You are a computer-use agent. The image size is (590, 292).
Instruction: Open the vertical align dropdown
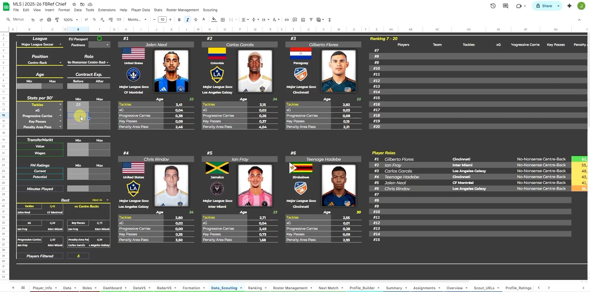click(255, 20)
